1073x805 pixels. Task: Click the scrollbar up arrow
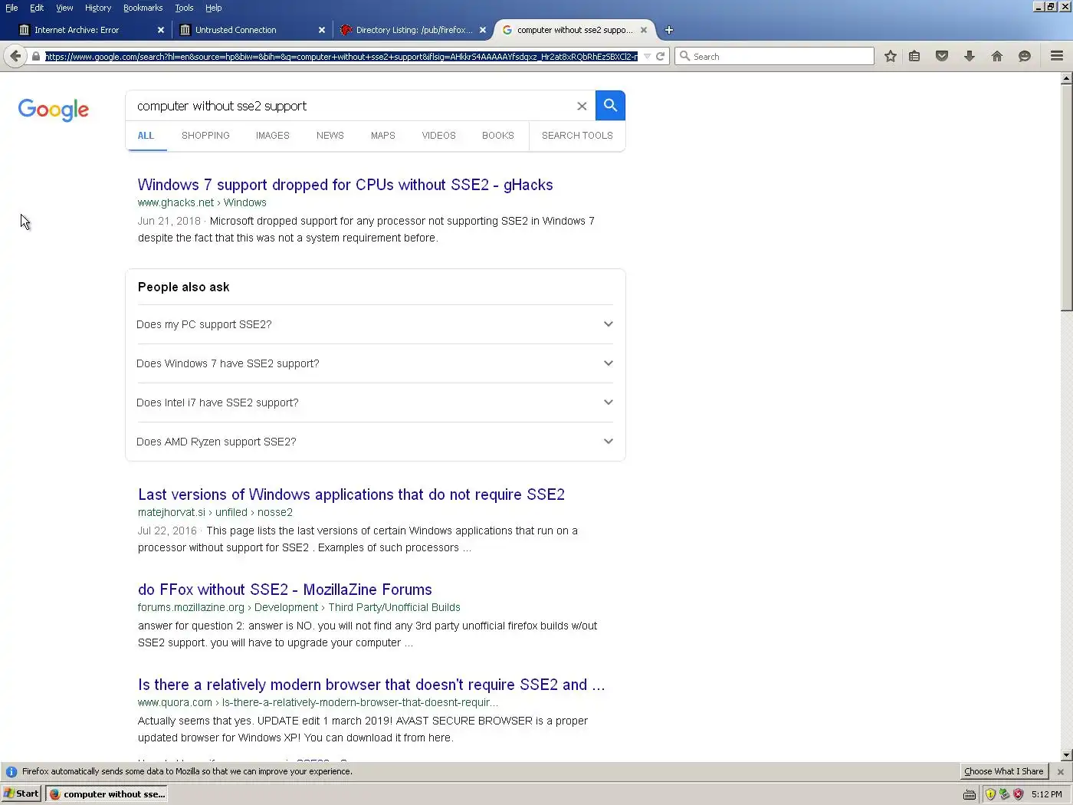(x=1066, y=78)
